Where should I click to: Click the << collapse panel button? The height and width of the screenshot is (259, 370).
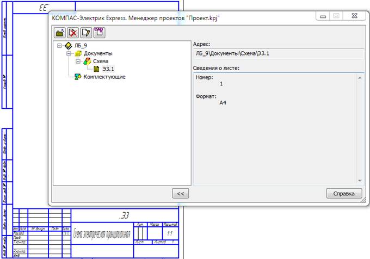click(181, 193)
